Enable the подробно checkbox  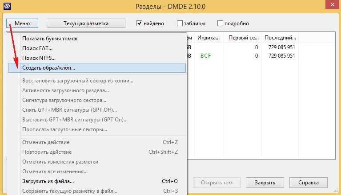(x=220, y=23)
